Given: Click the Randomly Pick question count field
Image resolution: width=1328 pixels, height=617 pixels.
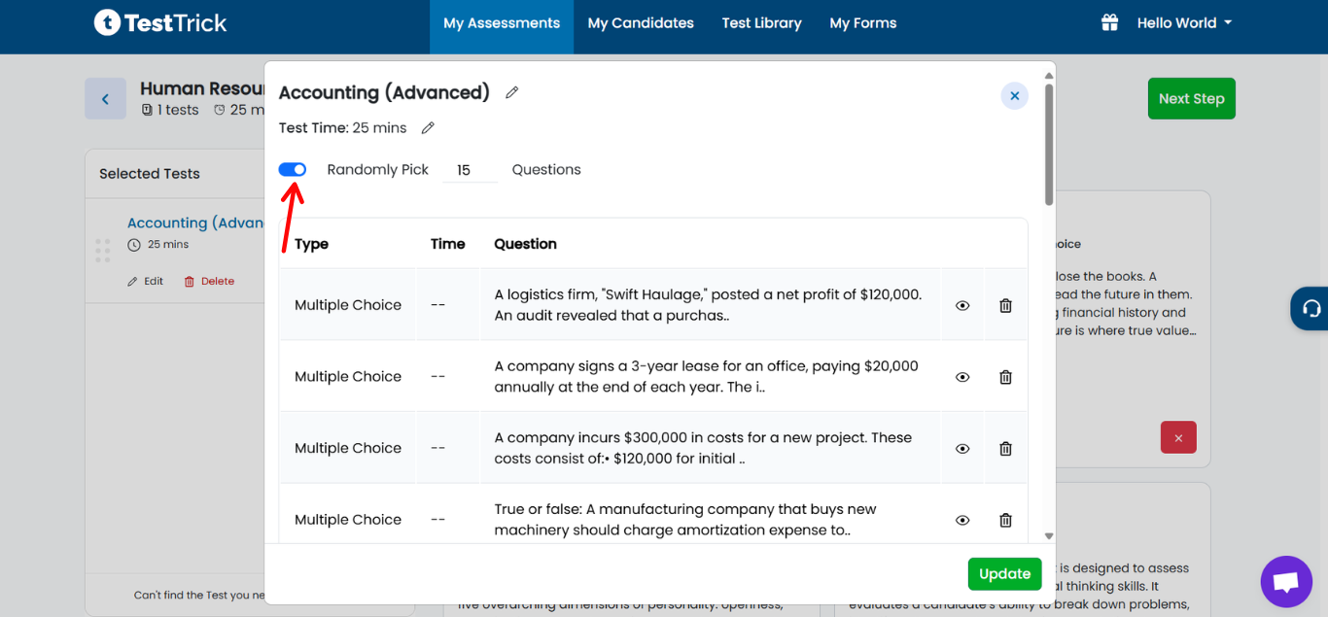Looking at the screenshot, I should (470, 170).
